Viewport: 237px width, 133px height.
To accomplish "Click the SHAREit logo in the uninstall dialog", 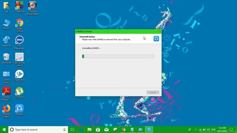I will coord(156,38).
